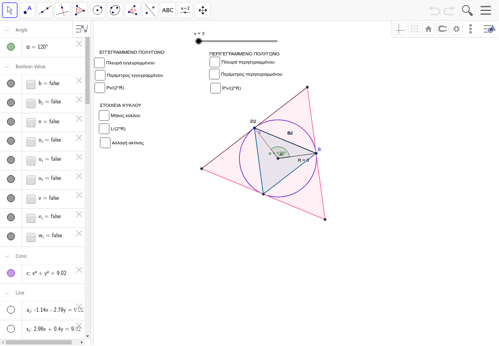The height and width of the screenshot is (346, 499).
Task: Delete the α = 120° entry
Action: pos(79,44)
